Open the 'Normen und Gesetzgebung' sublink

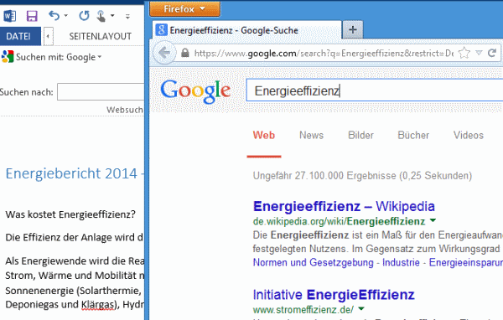coord(314,262)
